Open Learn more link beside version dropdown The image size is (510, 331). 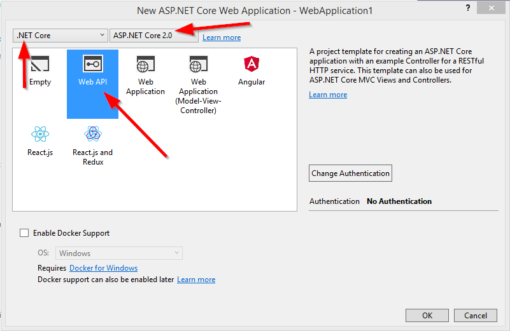[x=222, y=37]
